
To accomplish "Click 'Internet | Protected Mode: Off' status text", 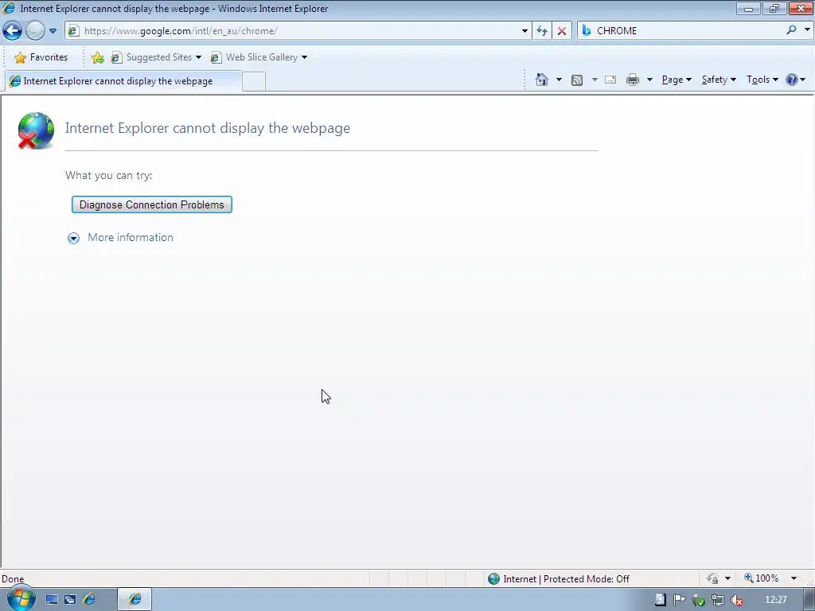I will [x=566, y=579].
